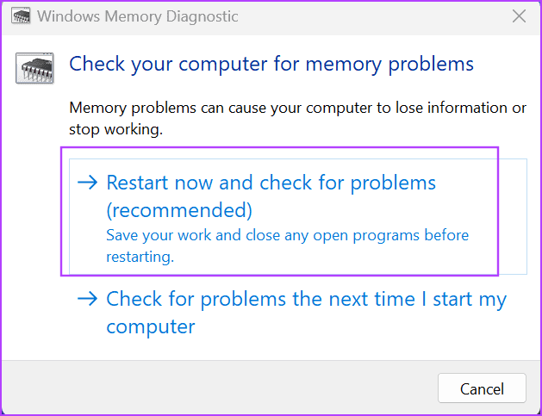
Task: Click the word computer ending the second option
Action: coord(151,327)
